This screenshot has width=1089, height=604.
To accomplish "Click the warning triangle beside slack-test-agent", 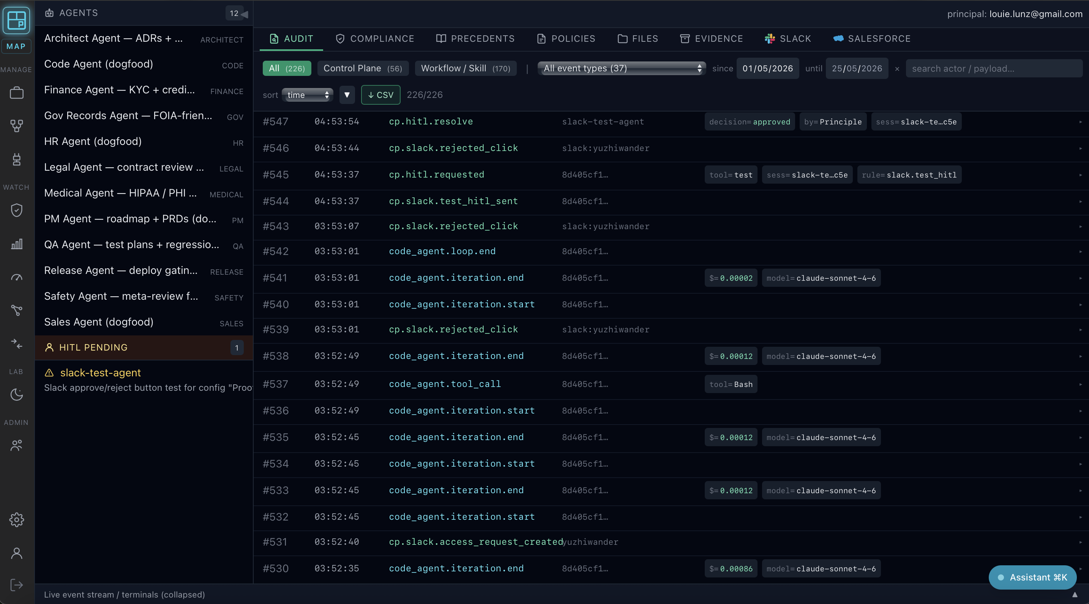I will coord(49,373).
